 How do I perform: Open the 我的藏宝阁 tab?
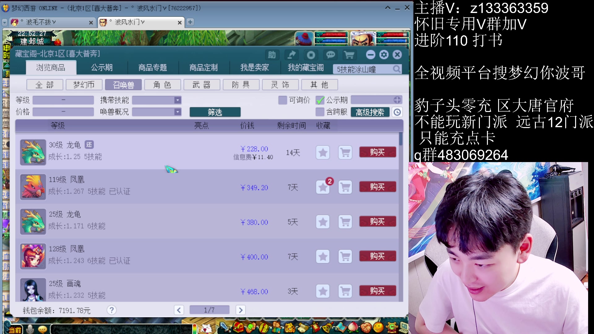[306, 68]
